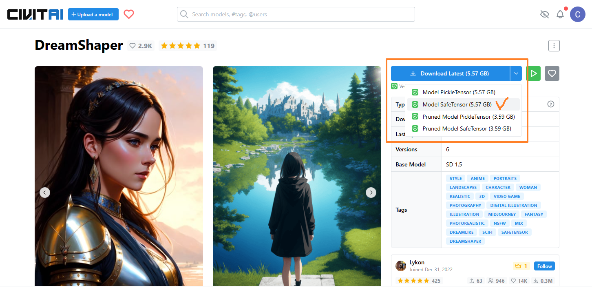Click the 0.3M downloads stat

tap(543, 281)
